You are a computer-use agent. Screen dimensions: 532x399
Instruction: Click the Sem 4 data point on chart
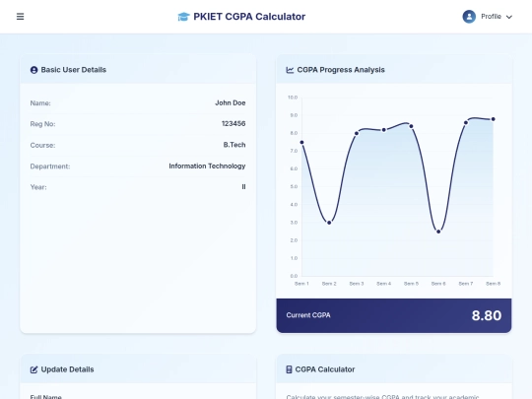pyautogui.click(x=384, y=130)
